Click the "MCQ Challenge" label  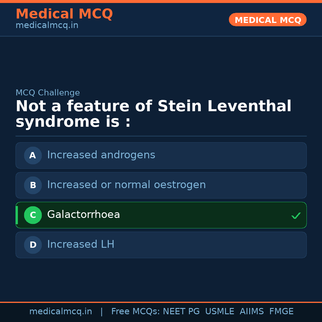(48, 93)
